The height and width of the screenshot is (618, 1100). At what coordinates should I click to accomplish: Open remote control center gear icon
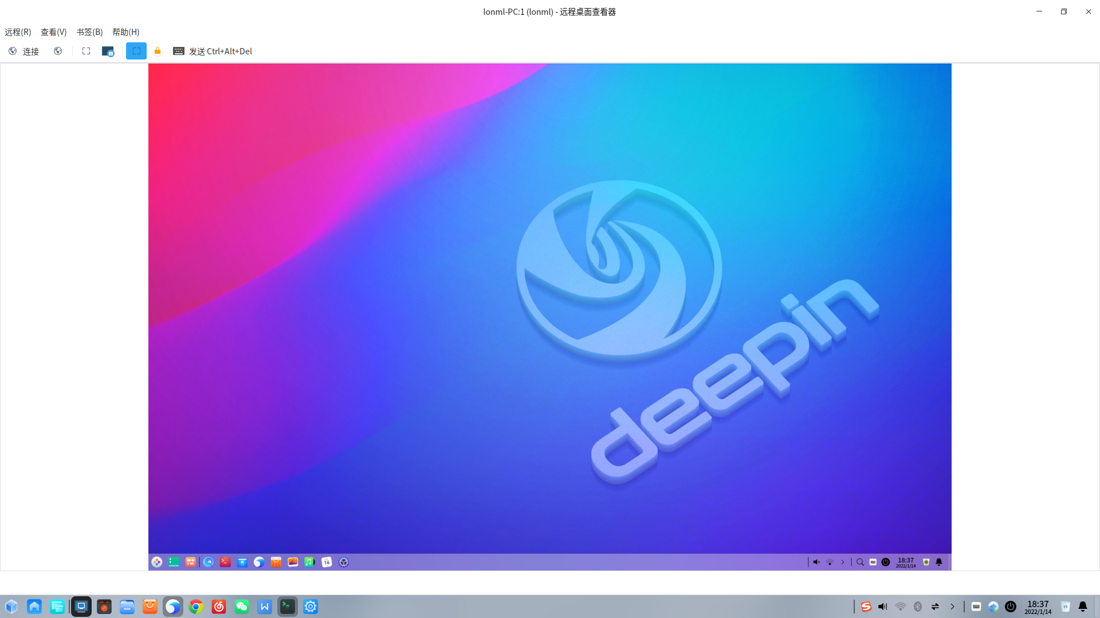344,562
